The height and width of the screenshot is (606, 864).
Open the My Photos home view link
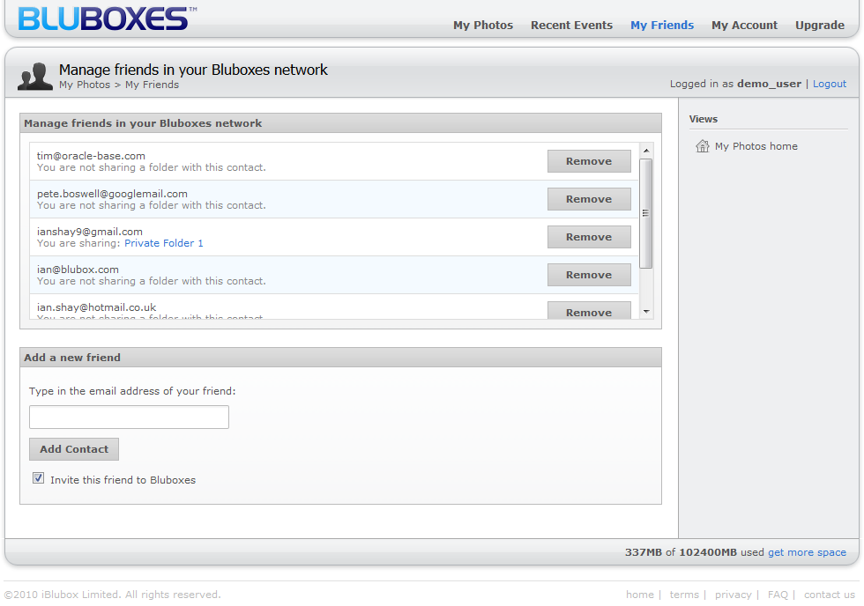pos(756,146)
